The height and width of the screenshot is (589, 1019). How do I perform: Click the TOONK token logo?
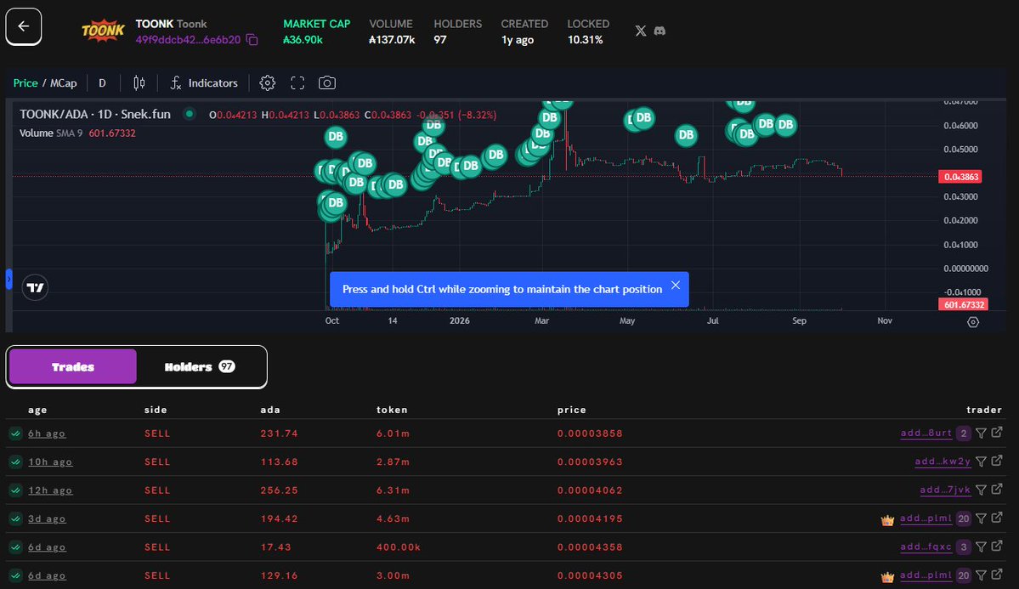pyautogui.click(x=103, y=31)
